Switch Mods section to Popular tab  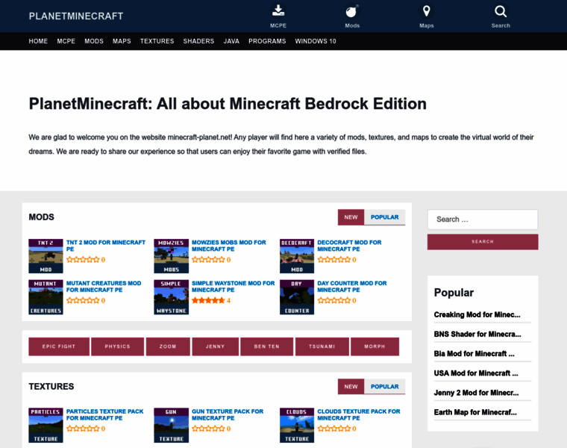point(384,217)
